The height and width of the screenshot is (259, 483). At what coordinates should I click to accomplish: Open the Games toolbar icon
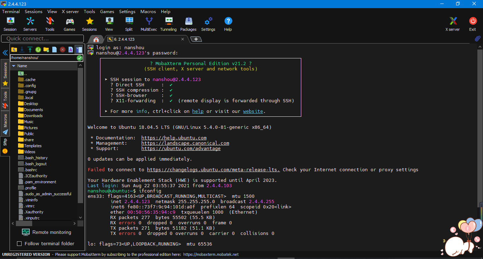[70, 24]
